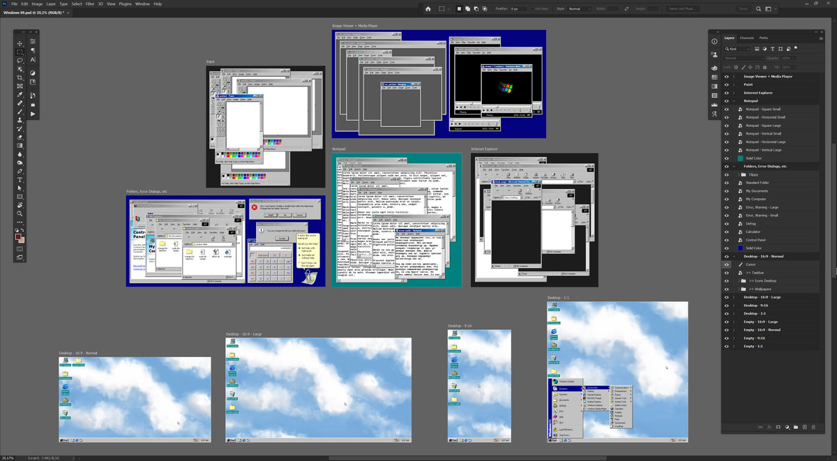Toggle visibility of Internet Explorer group

(726, 93)
